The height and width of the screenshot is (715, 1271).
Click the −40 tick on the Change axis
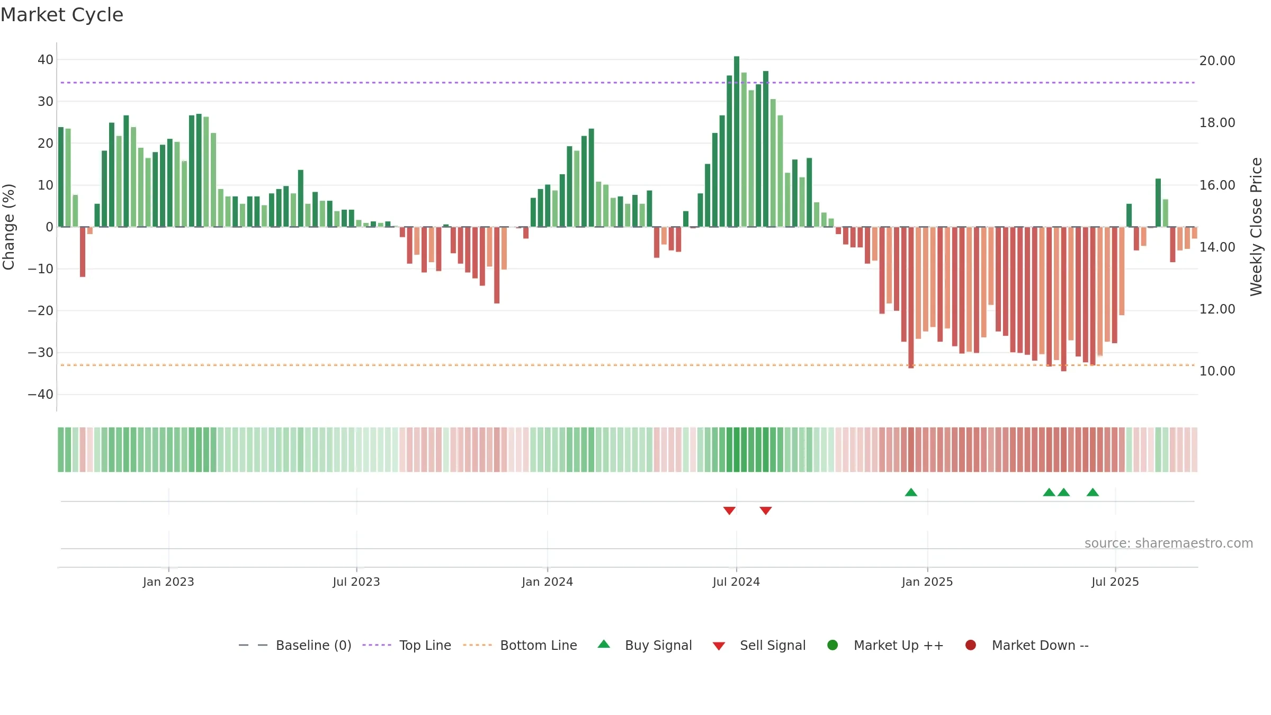[x=41, y=394]
